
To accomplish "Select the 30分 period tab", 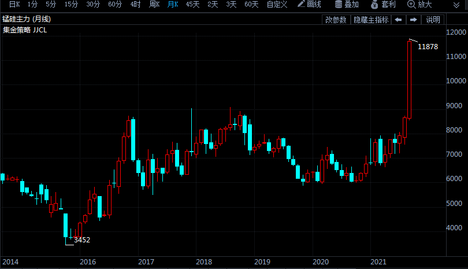I will 93,4.
